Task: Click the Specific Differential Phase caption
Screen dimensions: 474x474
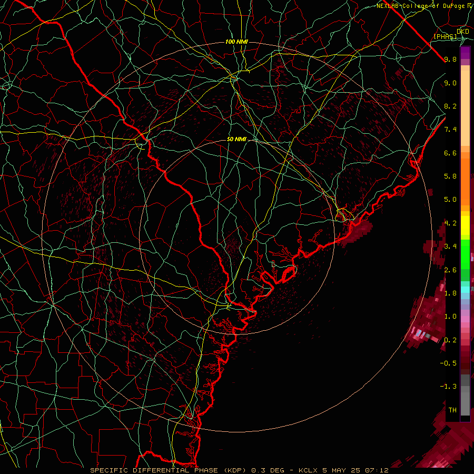Action: click(x=240, y=470)
